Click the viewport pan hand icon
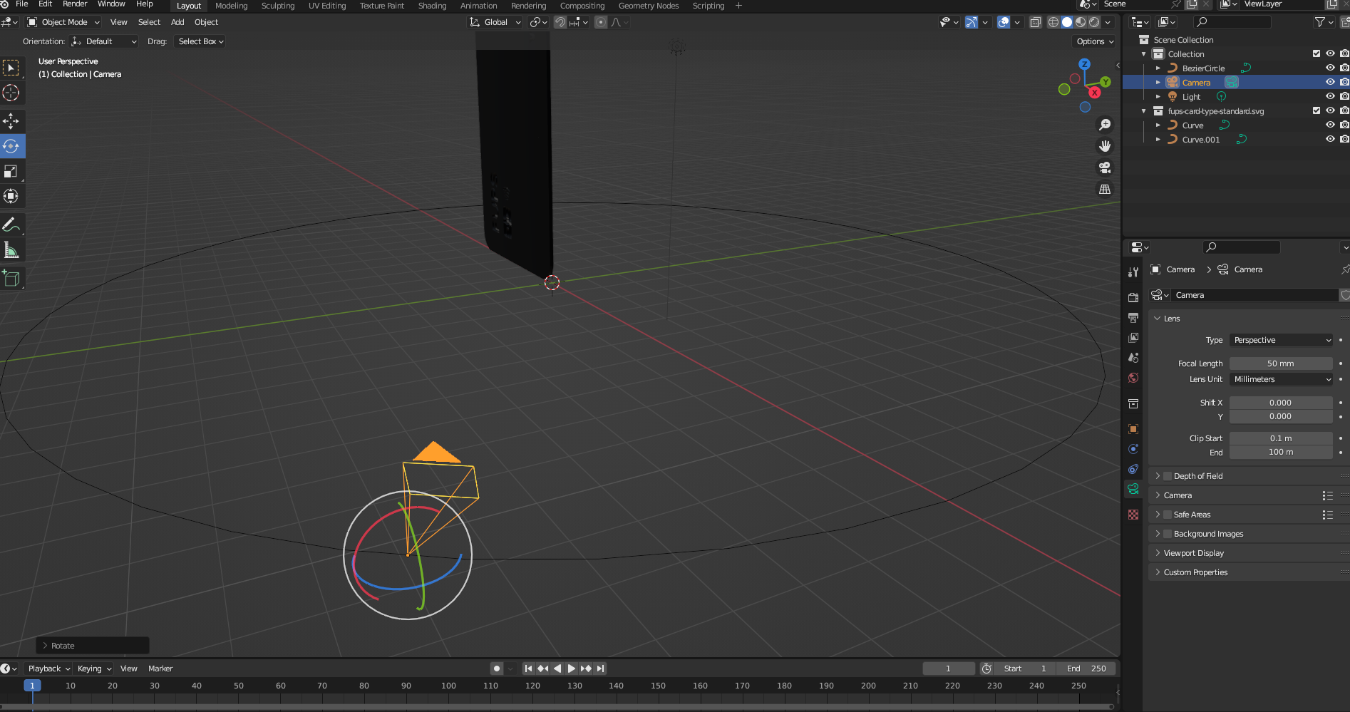The image size is (1350, 712). [x=1105, y=146]
